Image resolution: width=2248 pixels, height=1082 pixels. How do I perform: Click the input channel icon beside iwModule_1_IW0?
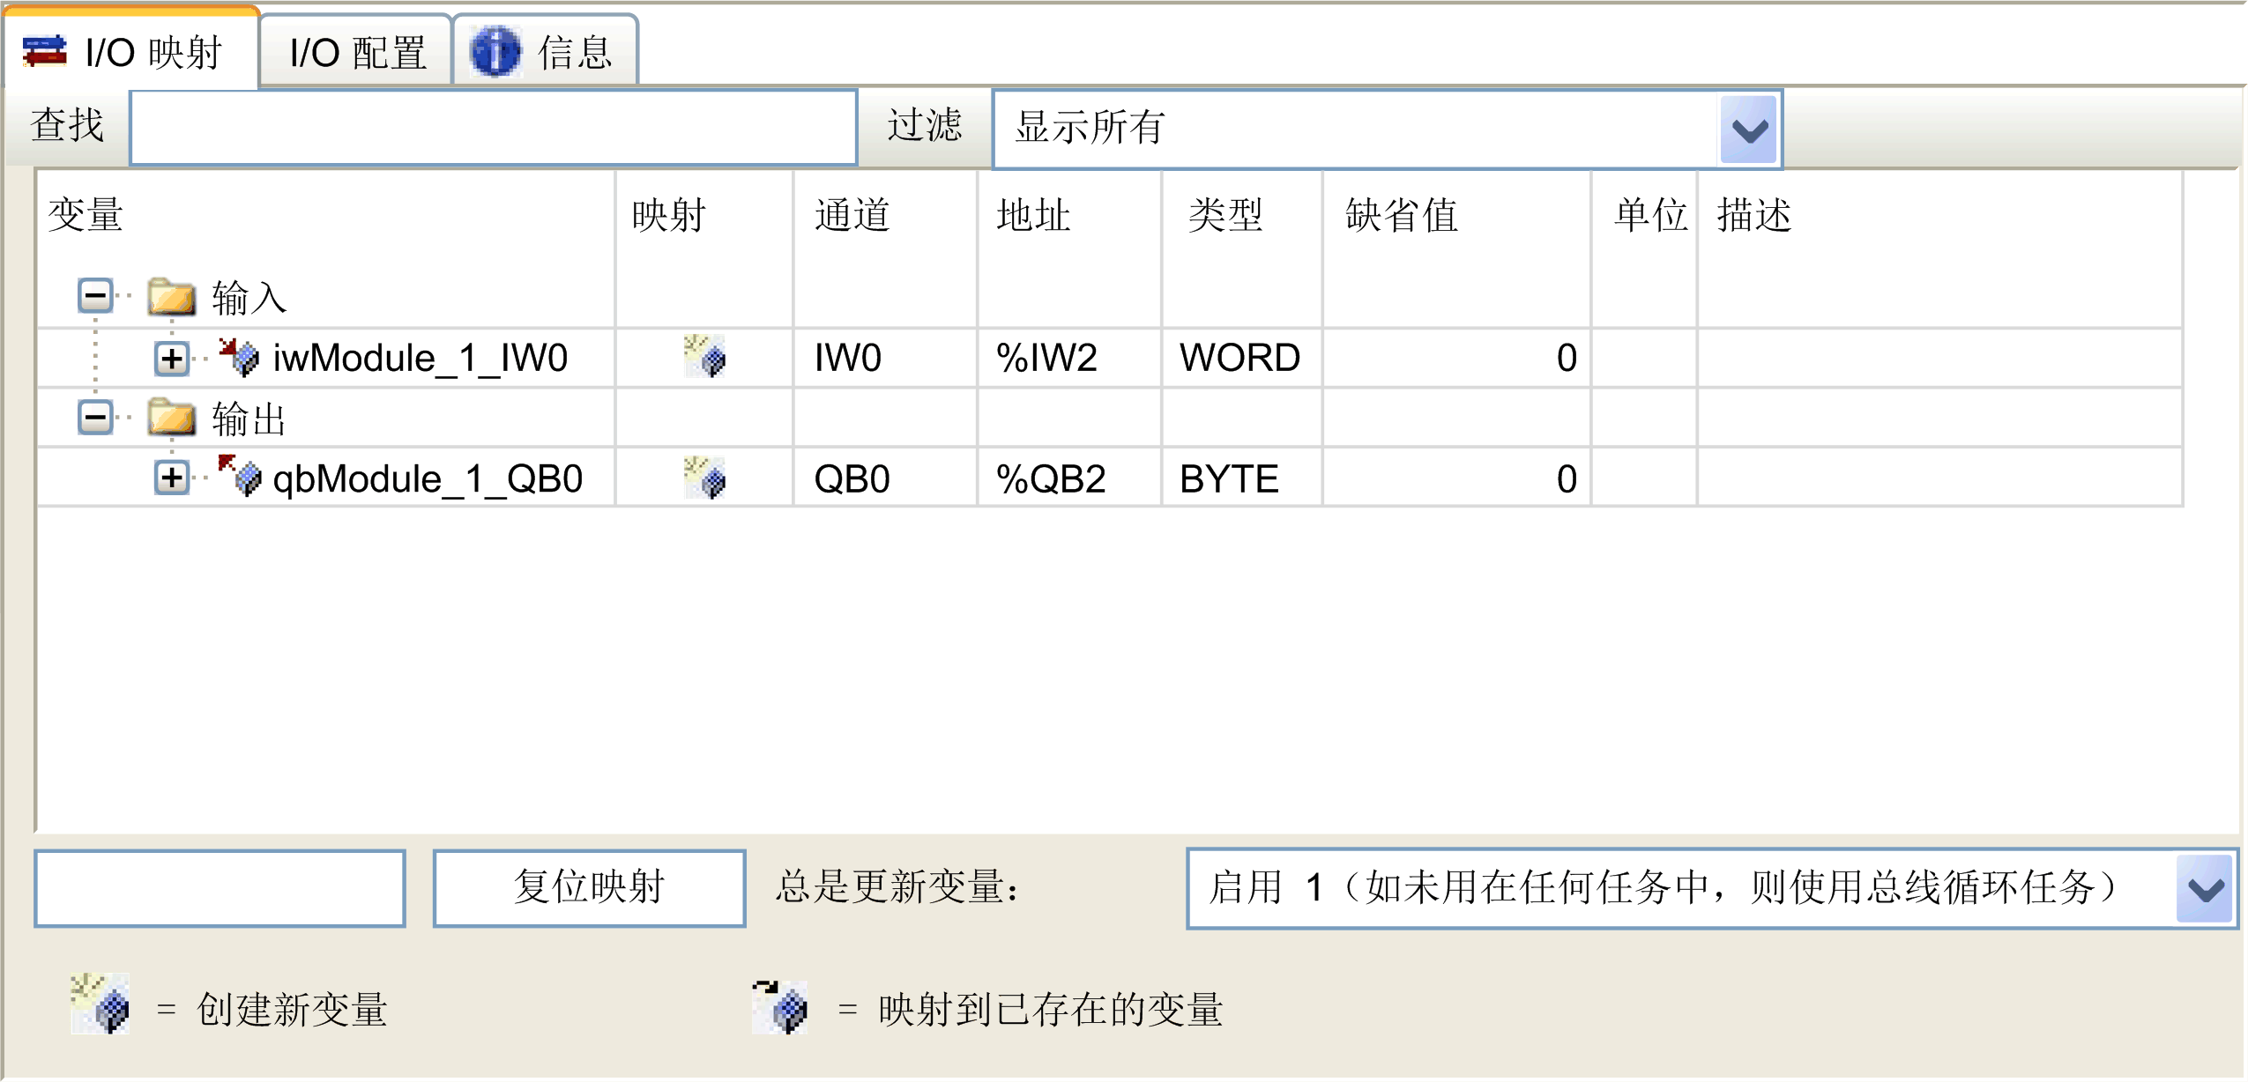(239, 357)
